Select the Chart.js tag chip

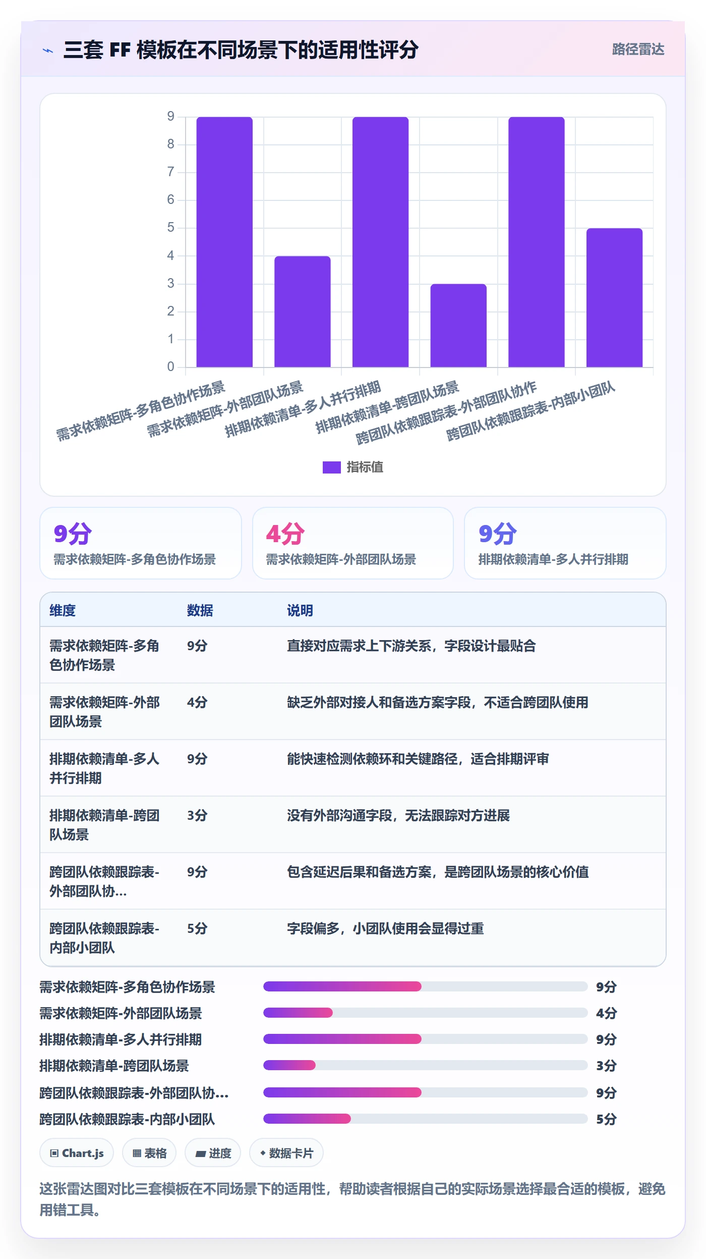tap(77, 1153)
